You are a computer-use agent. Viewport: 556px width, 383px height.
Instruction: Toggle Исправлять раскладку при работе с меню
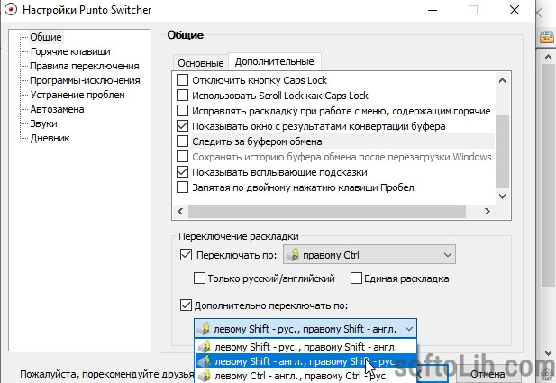[x=182, y=110]
